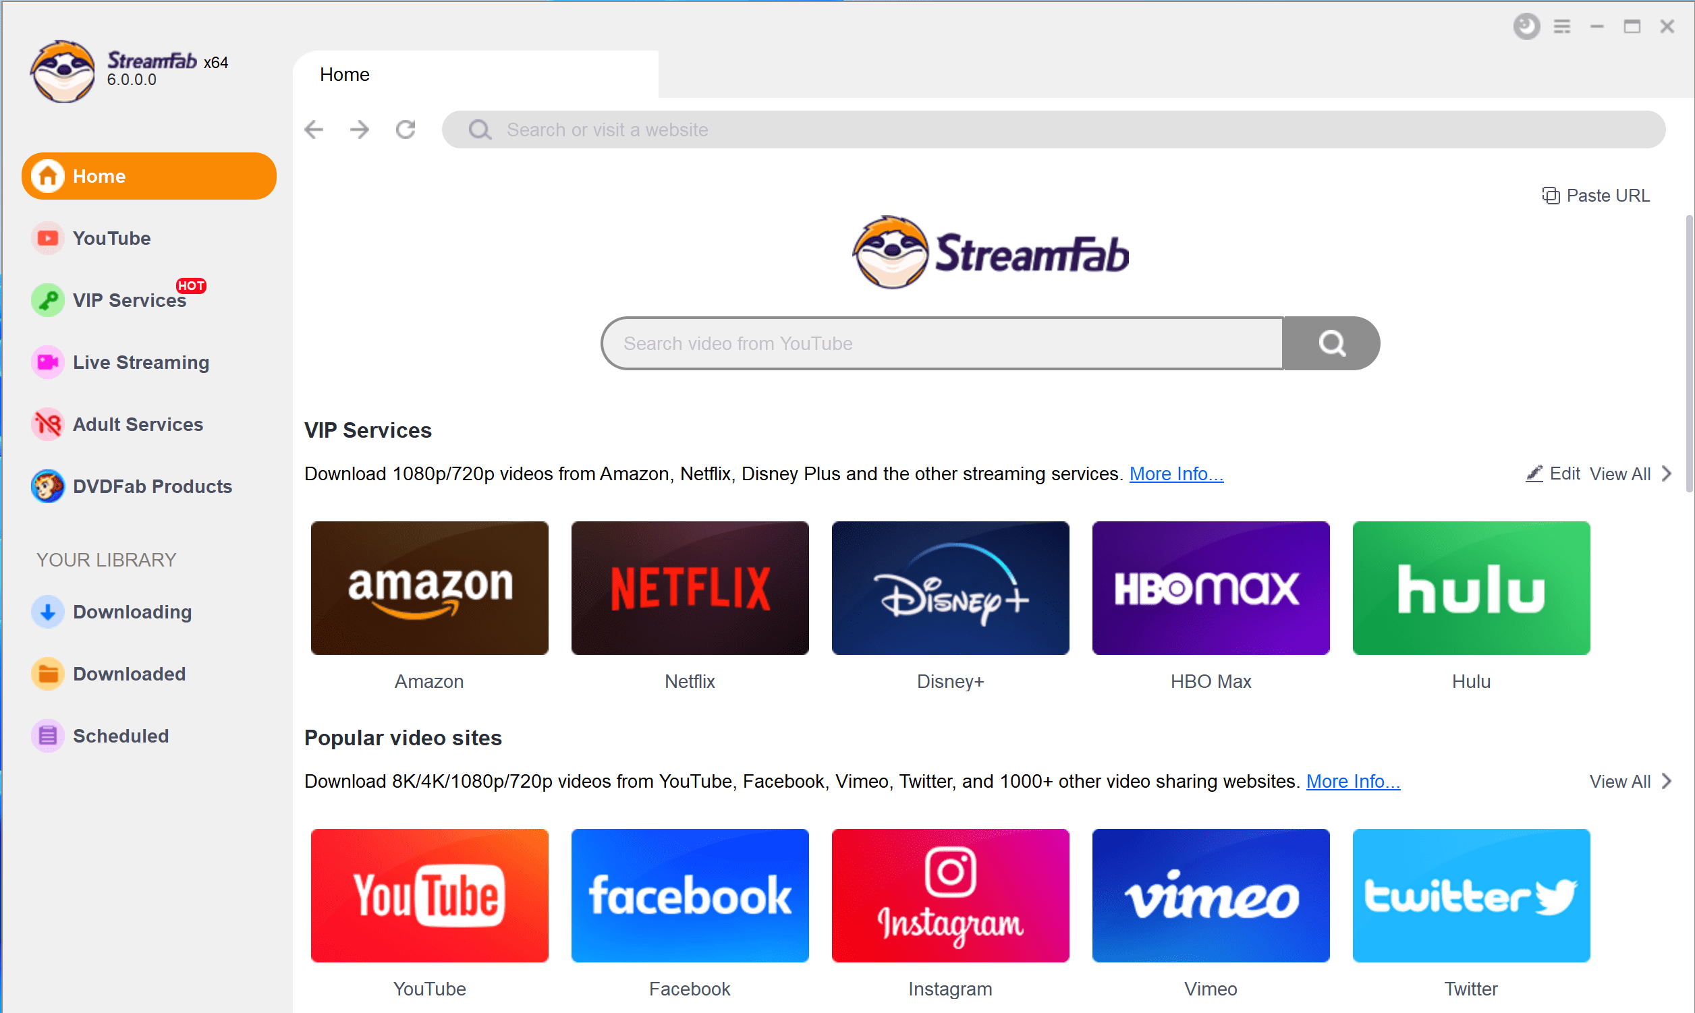Open HBO Max download option
Screen dimensions: 1695x1013
click(1208, 587)
